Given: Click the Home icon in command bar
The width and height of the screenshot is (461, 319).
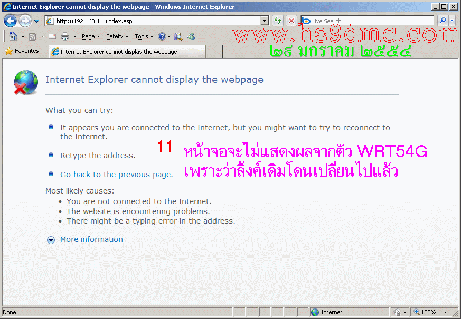Looking at the screenshot, I should click(13, 36).
